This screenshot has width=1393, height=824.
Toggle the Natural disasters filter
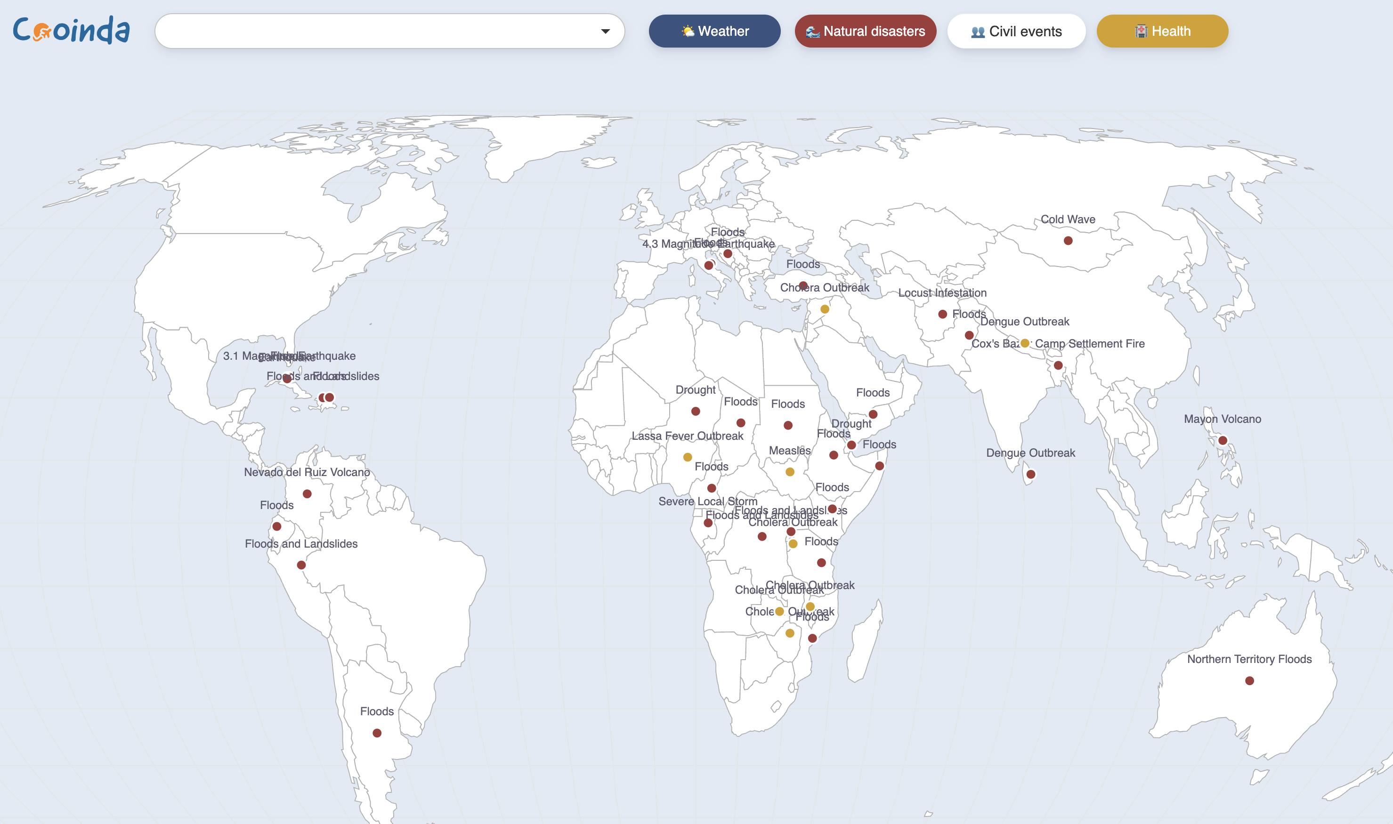tap(865, 31)
